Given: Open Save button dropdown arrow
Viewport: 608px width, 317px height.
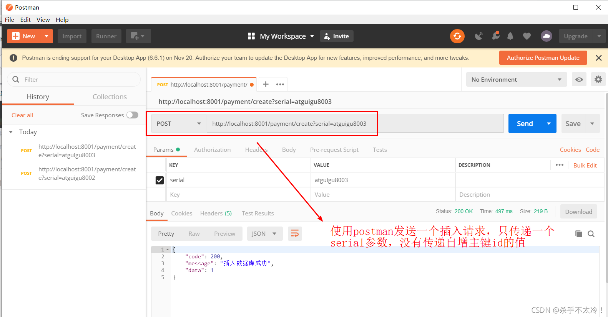Looking at the screenshot, I should click(x=592, y=123).
